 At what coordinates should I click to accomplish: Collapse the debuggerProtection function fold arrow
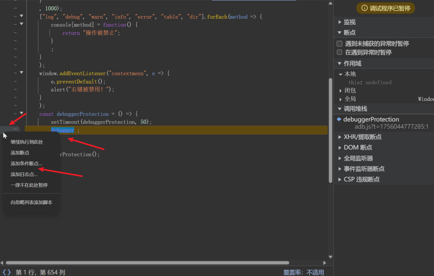pos(21,113)
